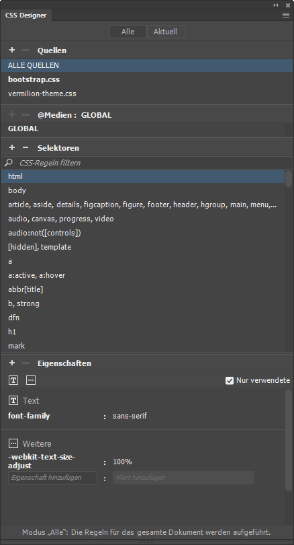Switch to the Alle mode
The height and width of the screenshot is (545, 294).
point(128,32)
